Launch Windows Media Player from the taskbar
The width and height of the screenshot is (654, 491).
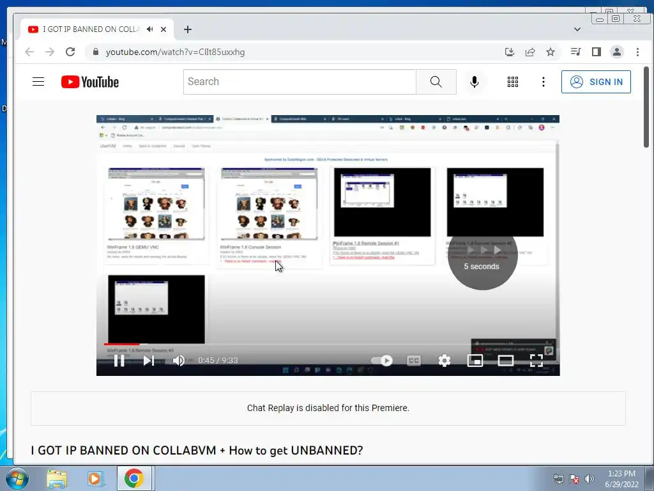tap(95, 478)
